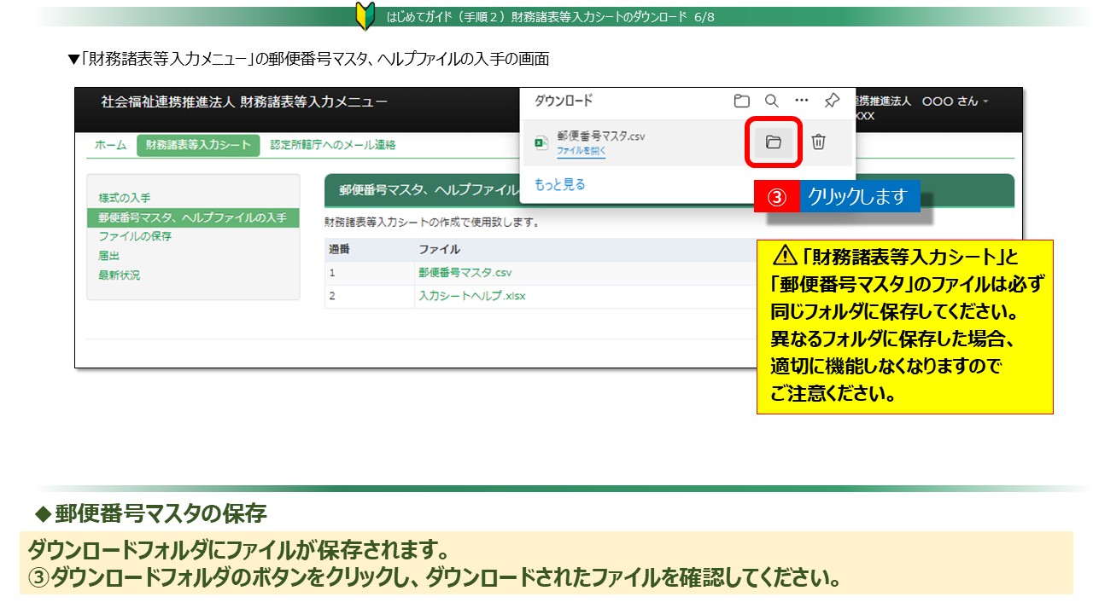
Task: Pin the downloads popup with the pin icon
Action: pos(831,101)
